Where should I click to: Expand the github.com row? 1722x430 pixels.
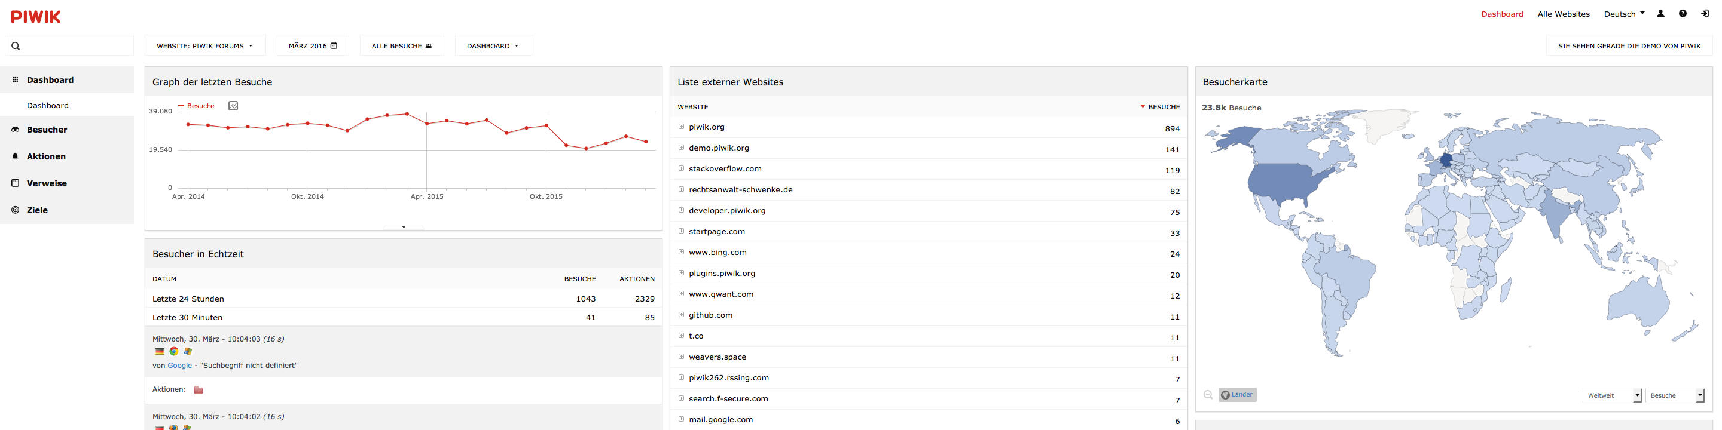[681, 315]
